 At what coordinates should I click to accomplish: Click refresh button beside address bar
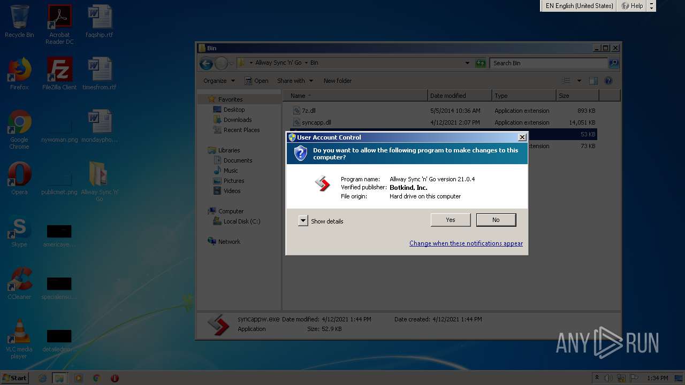pyautogui.click(x=481, y=63)
